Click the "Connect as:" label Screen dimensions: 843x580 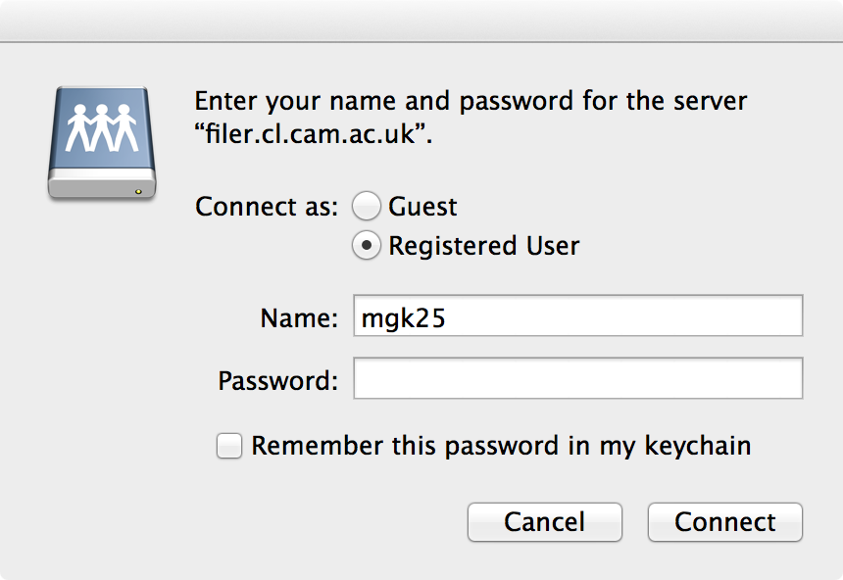coord(267,208)
